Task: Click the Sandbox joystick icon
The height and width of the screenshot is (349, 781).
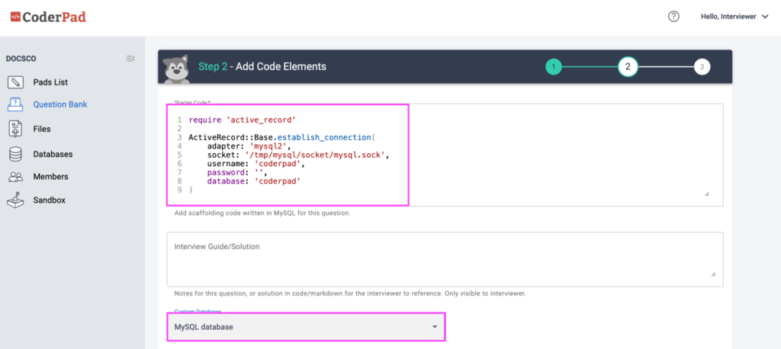Action: click(16, 200)
